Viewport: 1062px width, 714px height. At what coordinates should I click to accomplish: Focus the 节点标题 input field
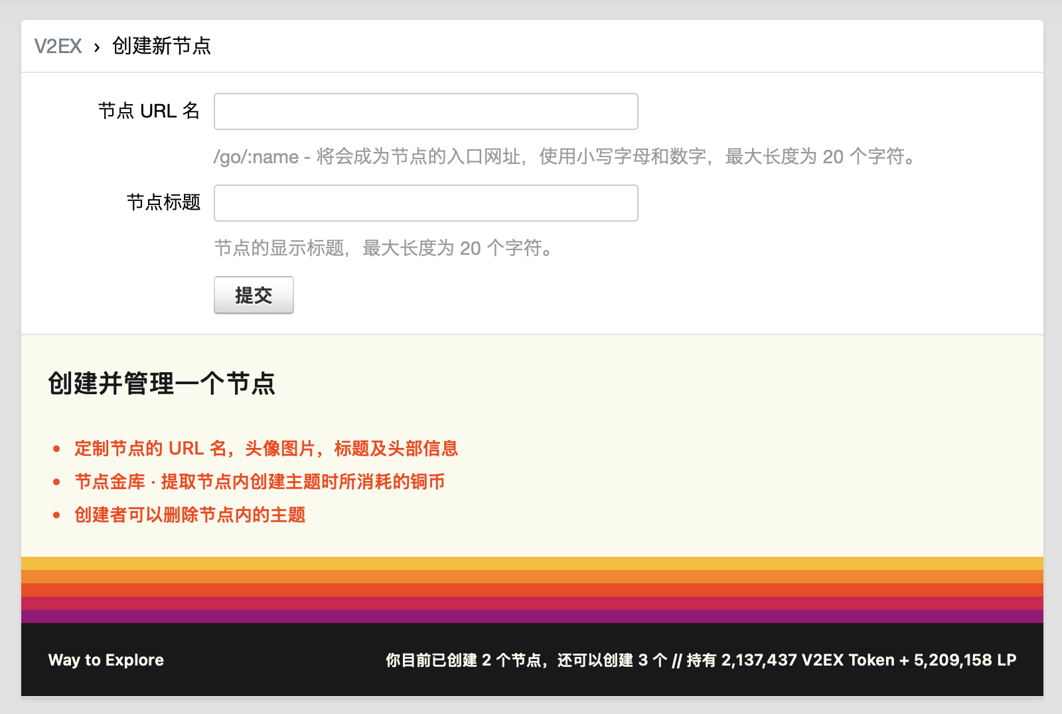[x=425, y=203]
